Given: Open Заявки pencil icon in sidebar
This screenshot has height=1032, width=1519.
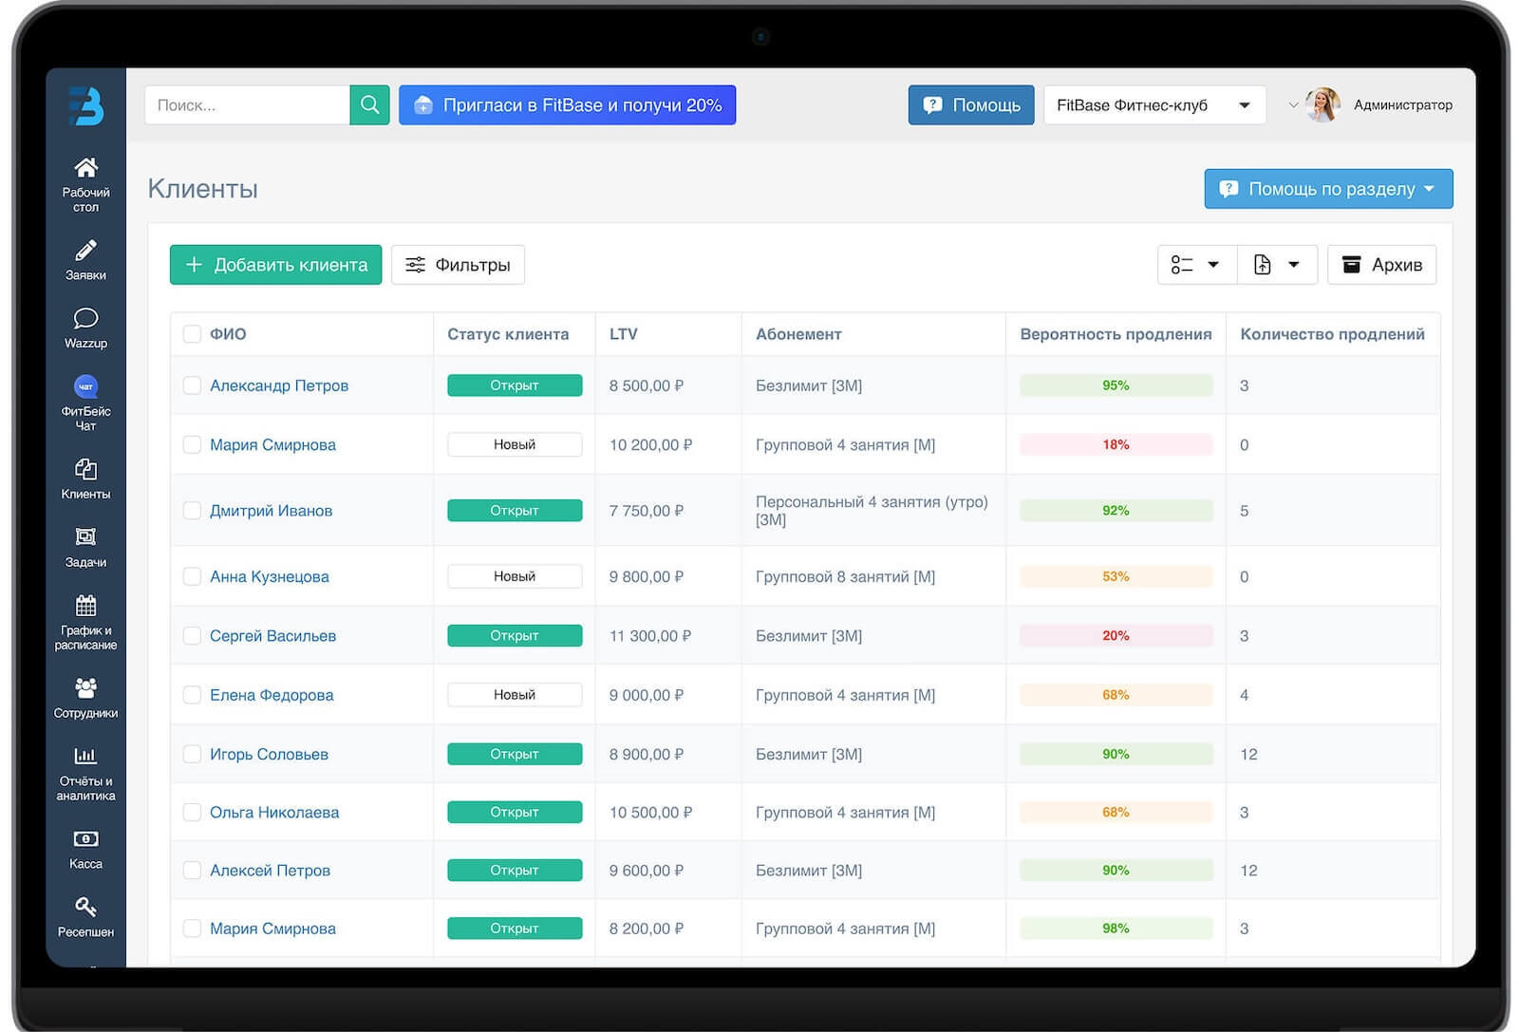Looking at the screenshot, I should (x=85, y=251).
